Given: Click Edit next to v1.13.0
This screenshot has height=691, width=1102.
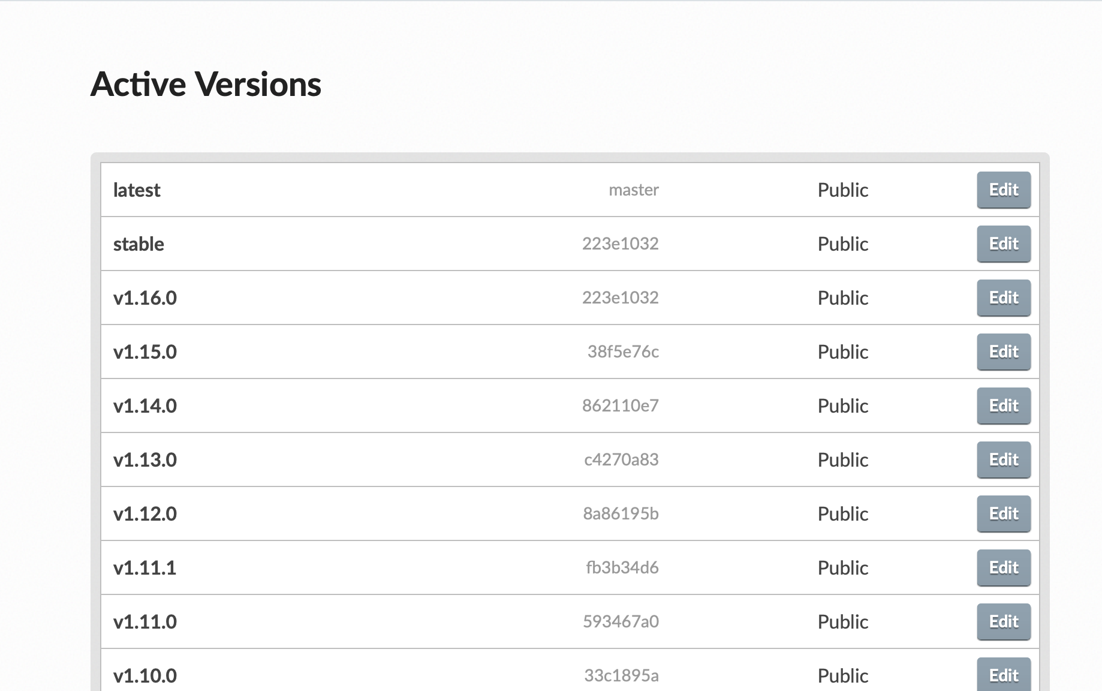Looking at the screenshot, I should point(1003,460).
